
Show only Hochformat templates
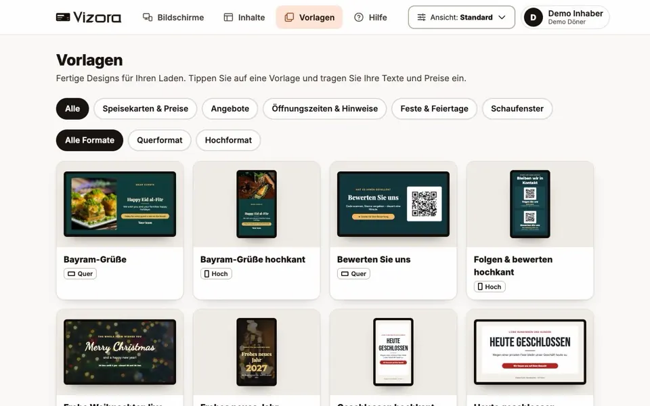click(x=228, y=140)
